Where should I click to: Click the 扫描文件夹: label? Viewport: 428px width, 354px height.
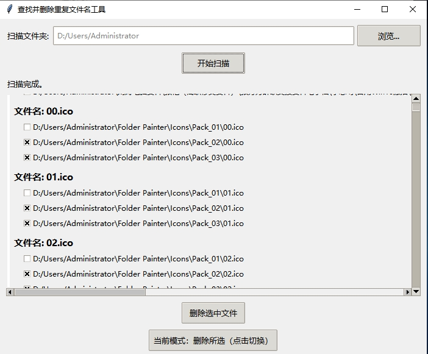(28, 36)
